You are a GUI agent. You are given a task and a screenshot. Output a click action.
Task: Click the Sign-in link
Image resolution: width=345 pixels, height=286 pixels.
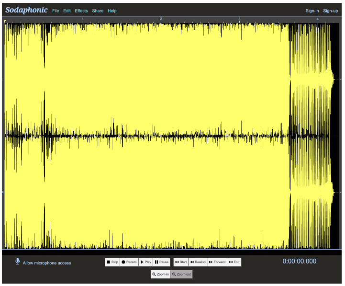point(312,11)
